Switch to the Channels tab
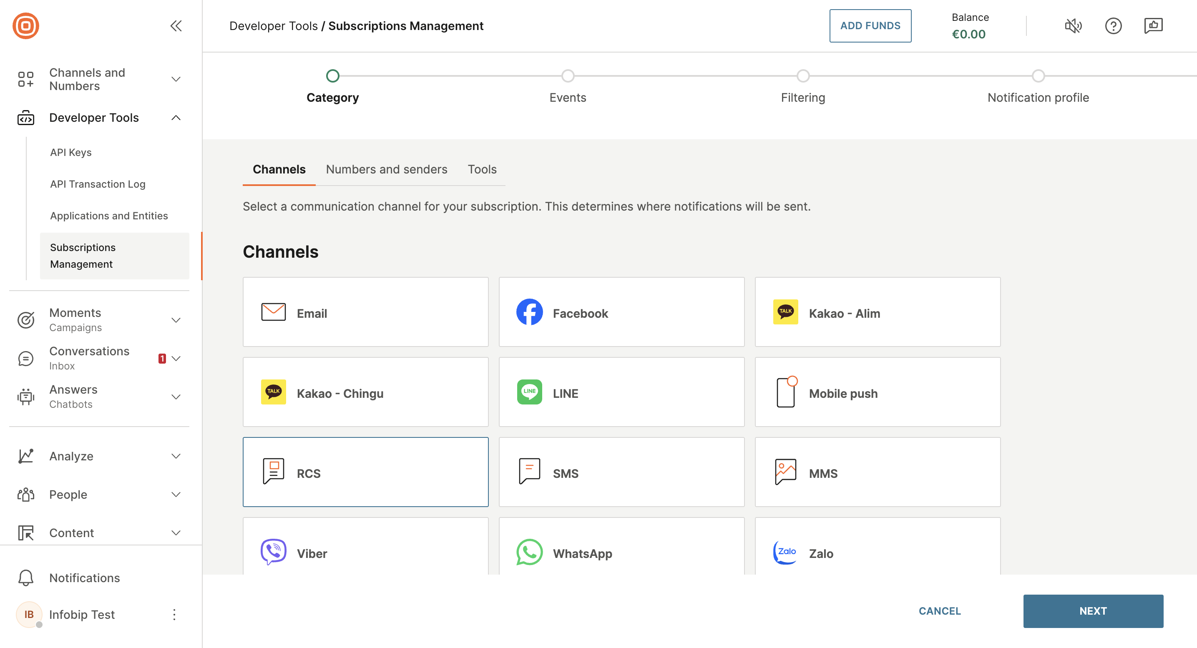 [279, 170]
